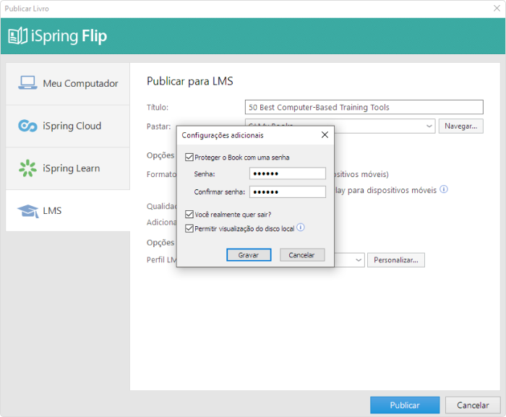Toggle Você realmente quer sair checkbox
Viewport: 506px width, 417px height.
[189, 215]
